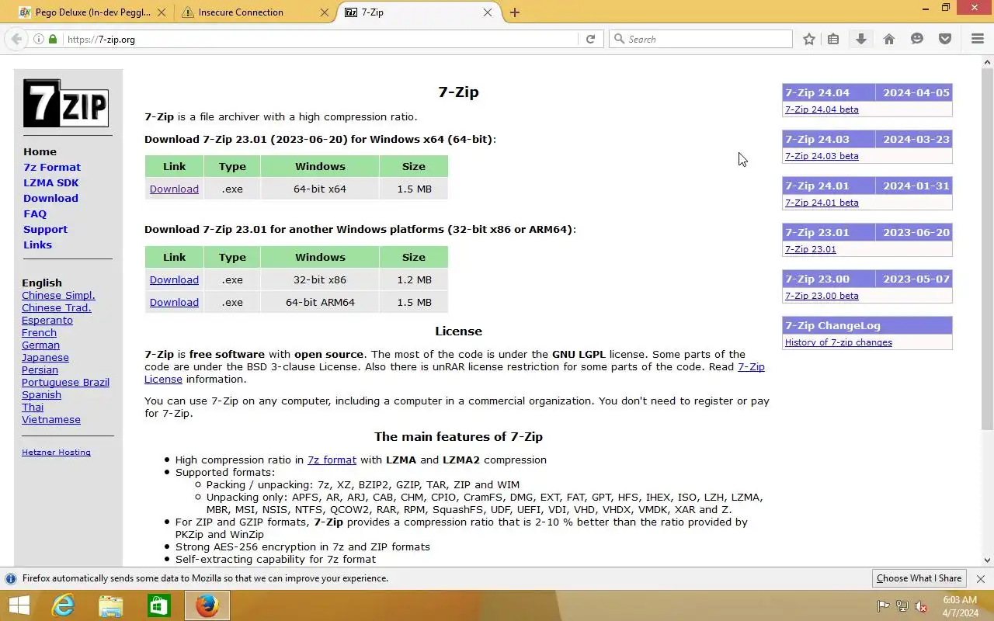Click the 7-Zip logo image
The height and width of the screenshot is (621, 994).
(65, 102)
